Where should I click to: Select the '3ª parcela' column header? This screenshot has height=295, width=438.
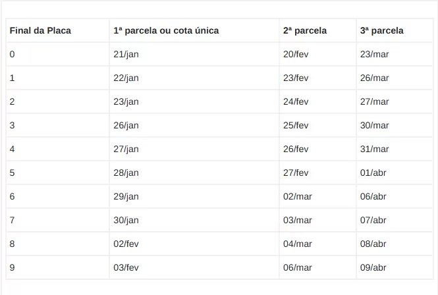[382, 30]
